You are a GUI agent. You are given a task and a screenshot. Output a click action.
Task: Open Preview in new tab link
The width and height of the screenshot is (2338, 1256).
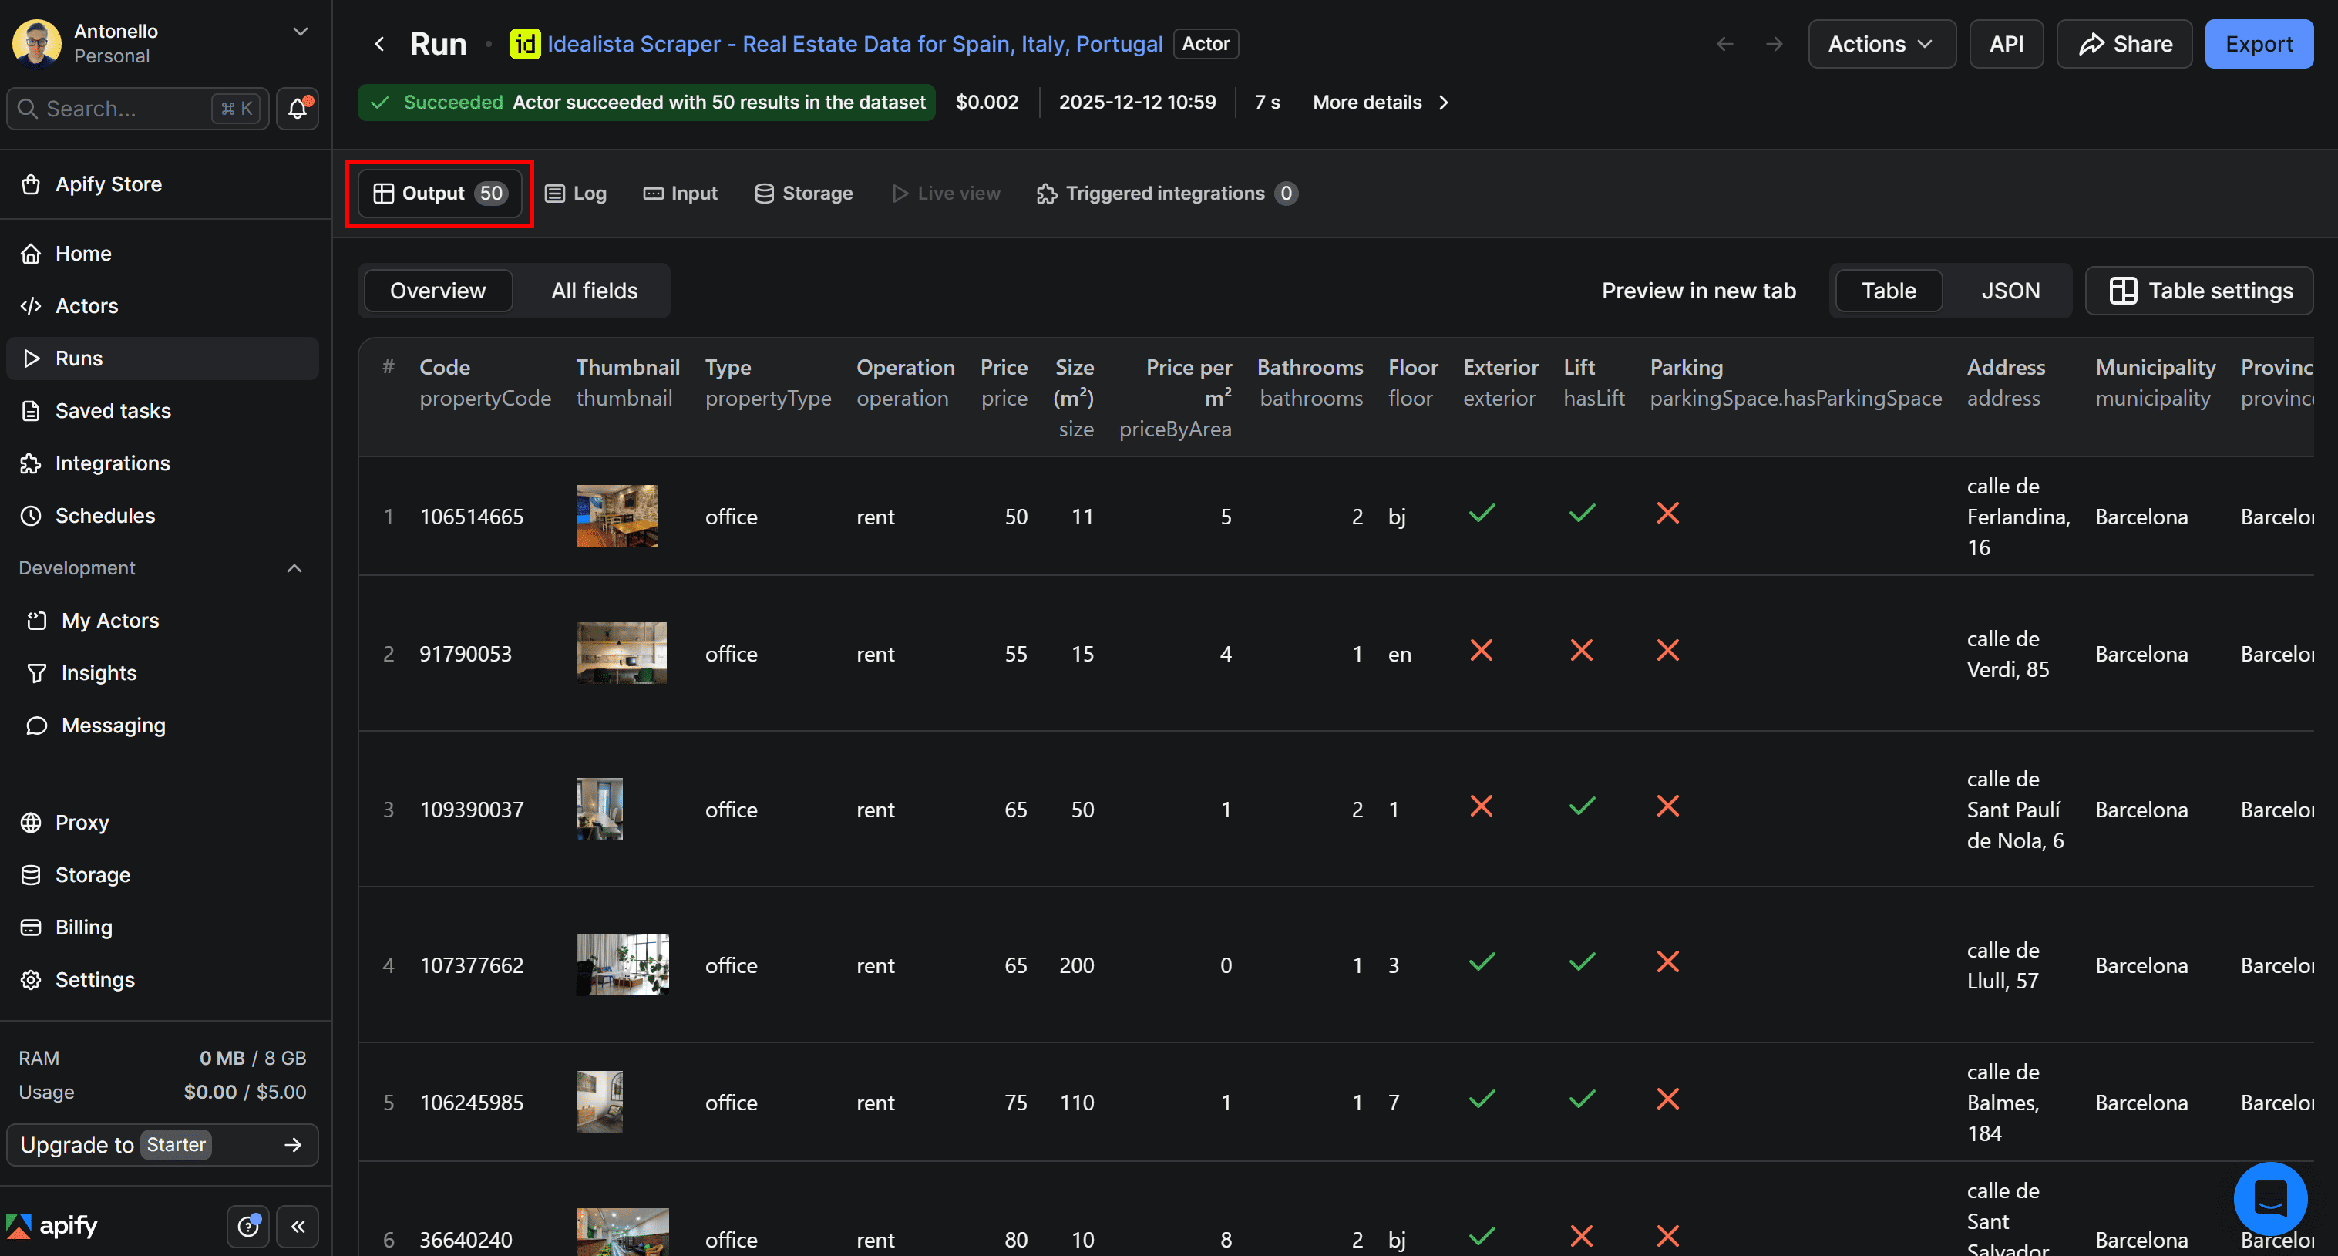point(1698,291)
